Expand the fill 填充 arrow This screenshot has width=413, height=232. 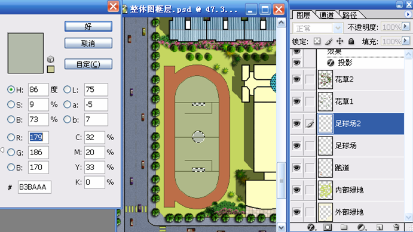tap(406, 41)
